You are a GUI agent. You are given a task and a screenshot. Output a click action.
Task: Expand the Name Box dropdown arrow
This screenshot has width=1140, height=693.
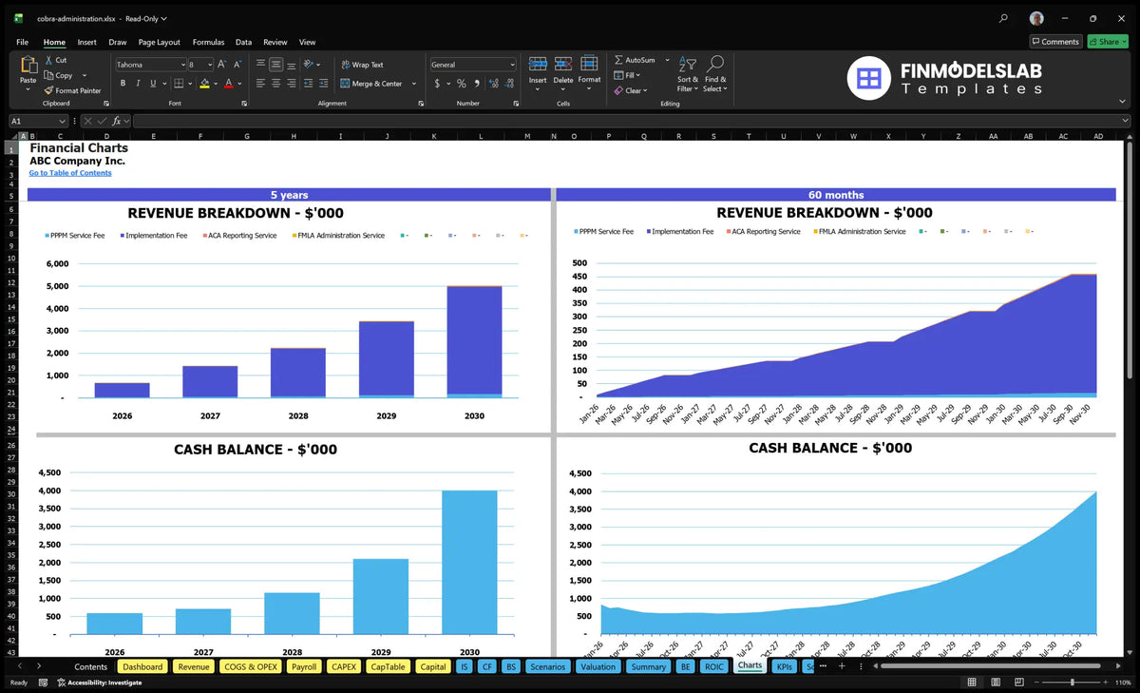point(63,121)
